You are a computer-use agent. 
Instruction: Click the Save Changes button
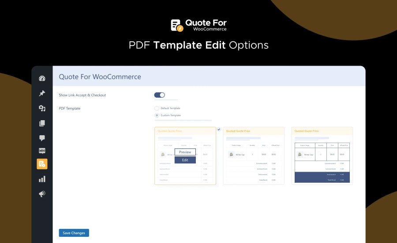click(x=74, y=233)
